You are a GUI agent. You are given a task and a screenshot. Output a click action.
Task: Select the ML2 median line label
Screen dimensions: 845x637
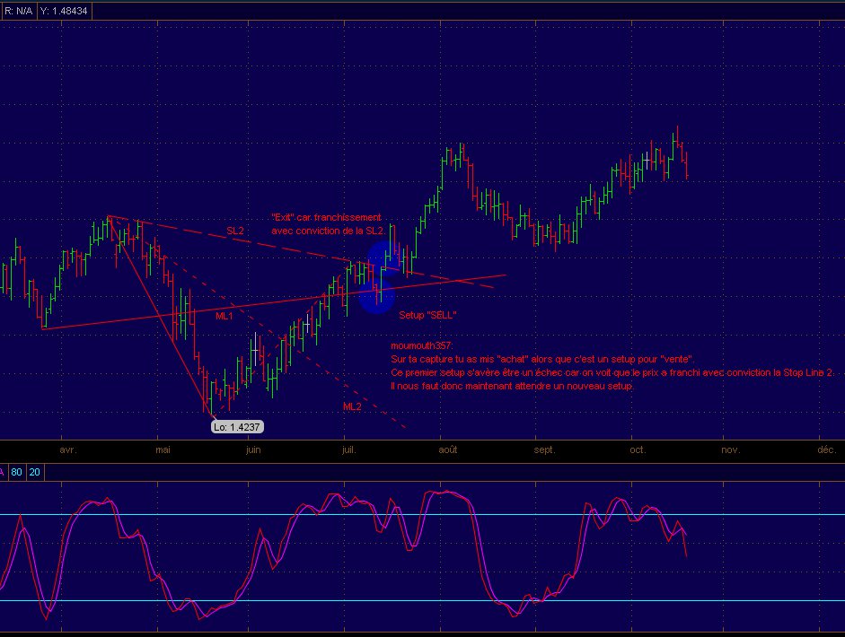pos(352,406)
